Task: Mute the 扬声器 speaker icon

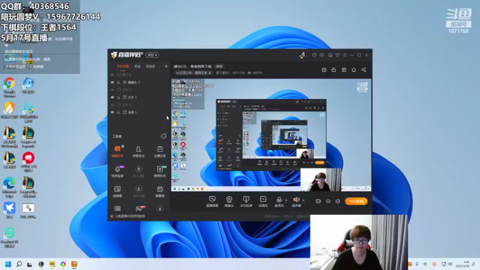Action: [296, 200]
